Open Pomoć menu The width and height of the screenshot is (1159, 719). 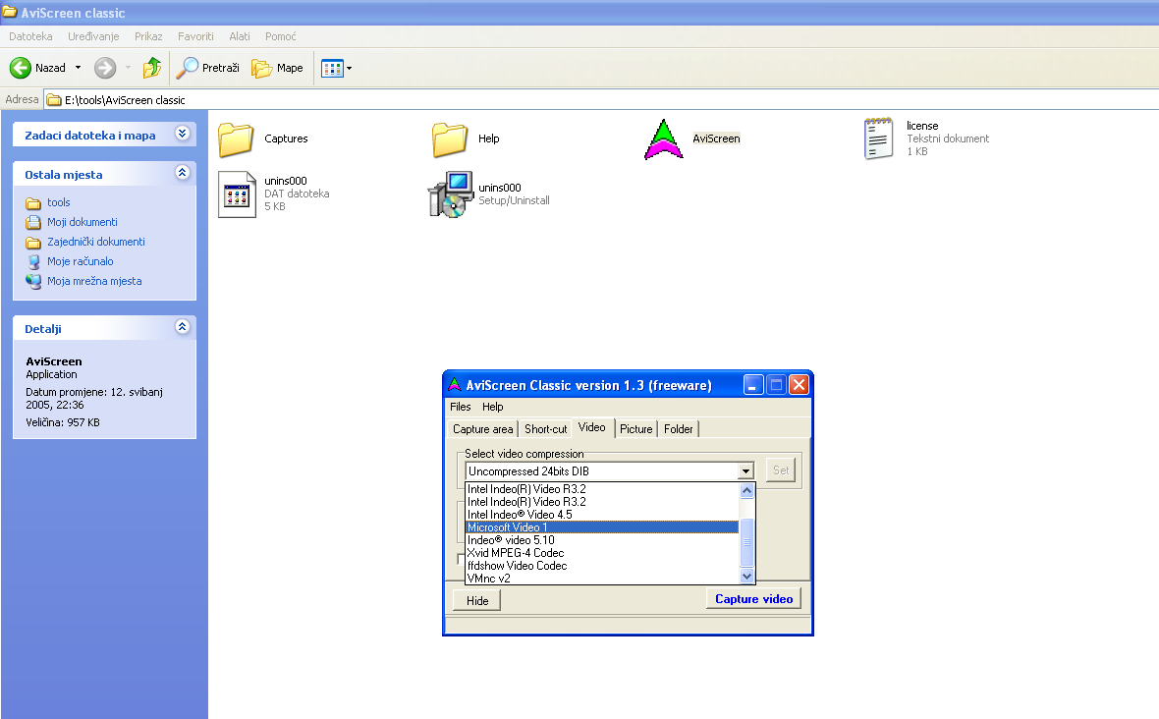[x=281, y=36]
